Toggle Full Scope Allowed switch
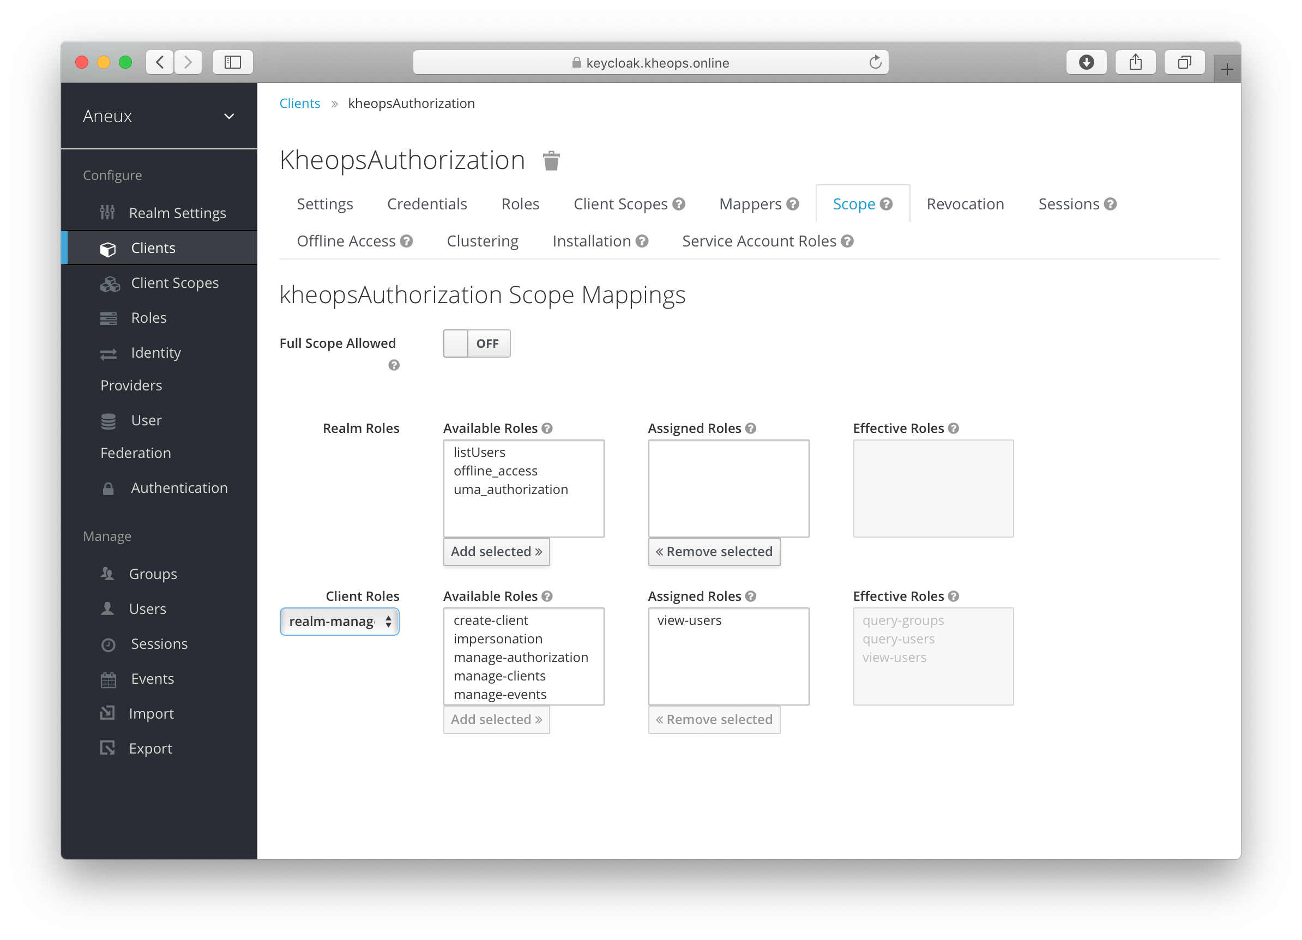 point(477,344)
